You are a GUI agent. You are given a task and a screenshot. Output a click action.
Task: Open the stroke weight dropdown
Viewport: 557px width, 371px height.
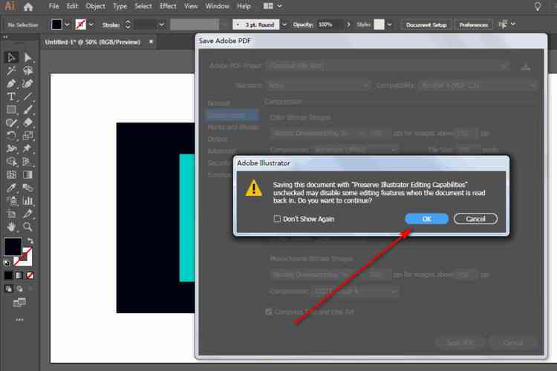click(x=162, y=24)
